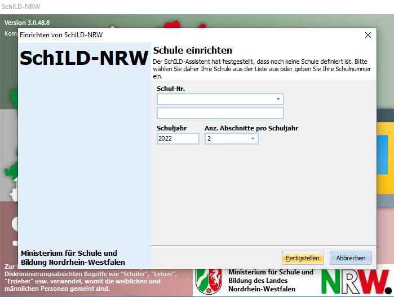Image resolution: width=394 pixels, height=297 pixels.
Task: Close the Einrichten von SchILD-NRW dialog
Action: click(368, 35)
